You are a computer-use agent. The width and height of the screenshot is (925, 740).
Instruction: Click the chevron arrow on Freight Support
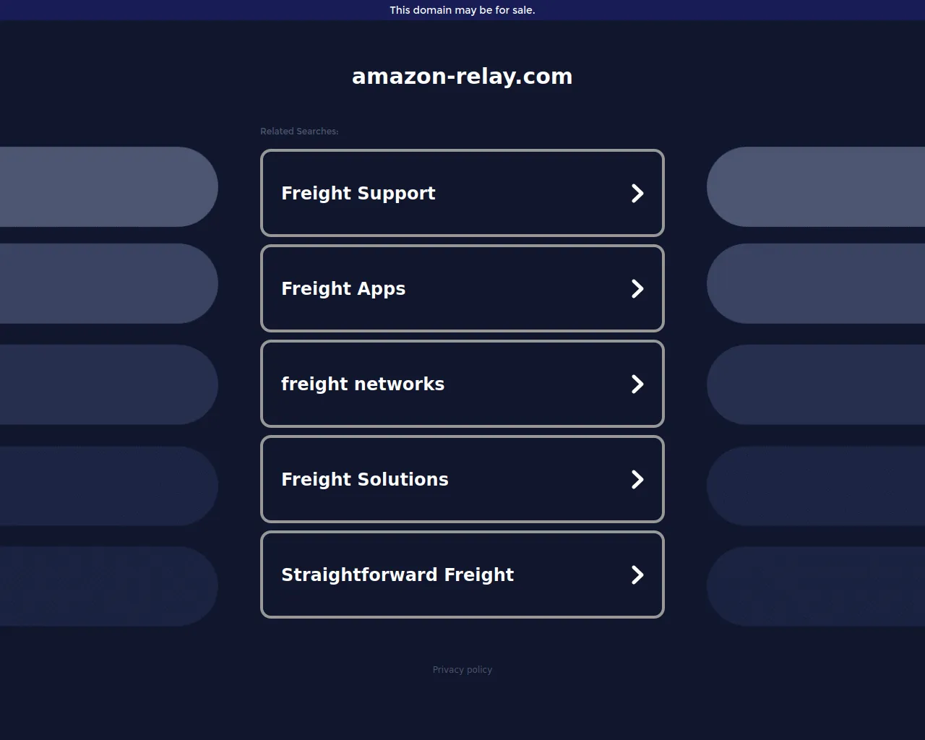[637, 193]
